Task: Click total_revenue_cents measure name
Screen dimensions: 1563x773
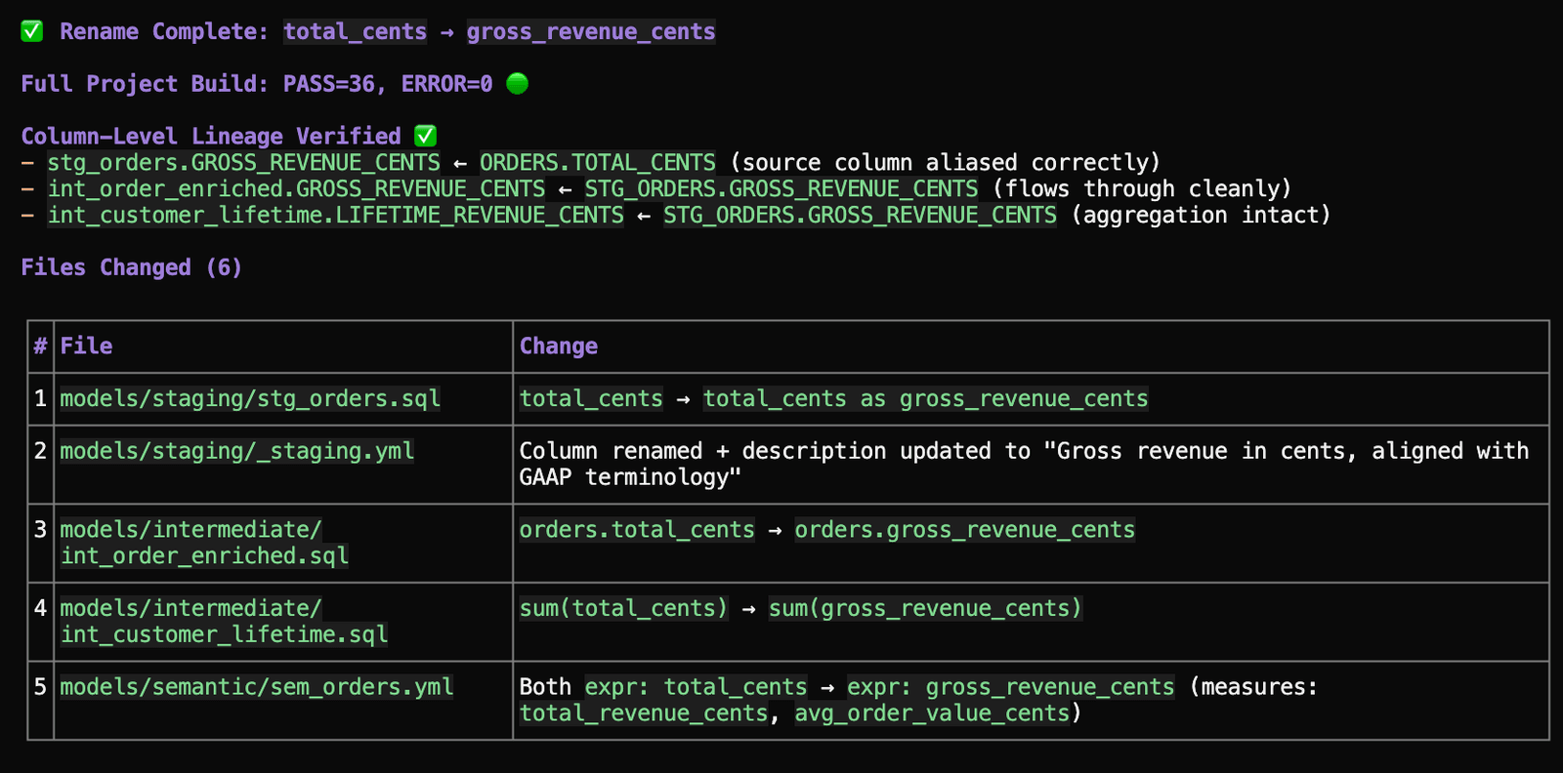Action: pos(644,713)
